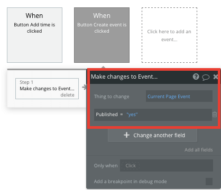Open Step 1 Make changes to Event
Viewport: 221px width, 190px height.
click(x=47, y=89)
